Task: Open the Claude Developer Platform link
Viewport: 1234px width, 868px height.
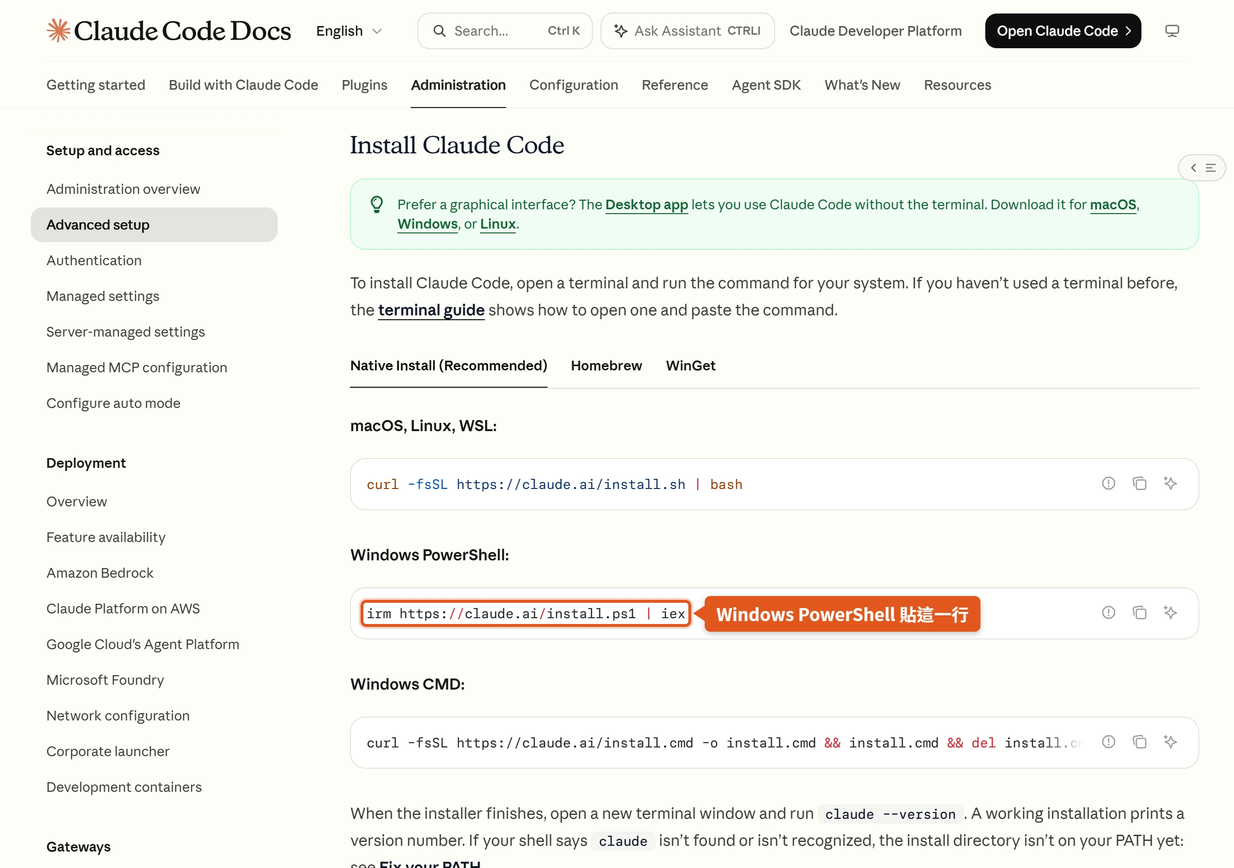Action: pyautogui.click(x=875, y=31)
